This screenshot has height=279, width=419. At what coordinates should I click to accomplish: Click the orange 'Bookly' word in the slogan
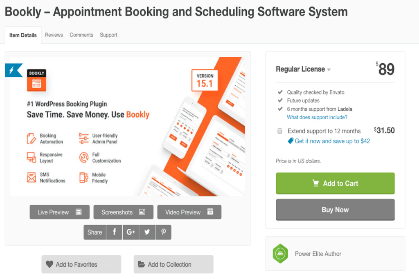point(137,115)
